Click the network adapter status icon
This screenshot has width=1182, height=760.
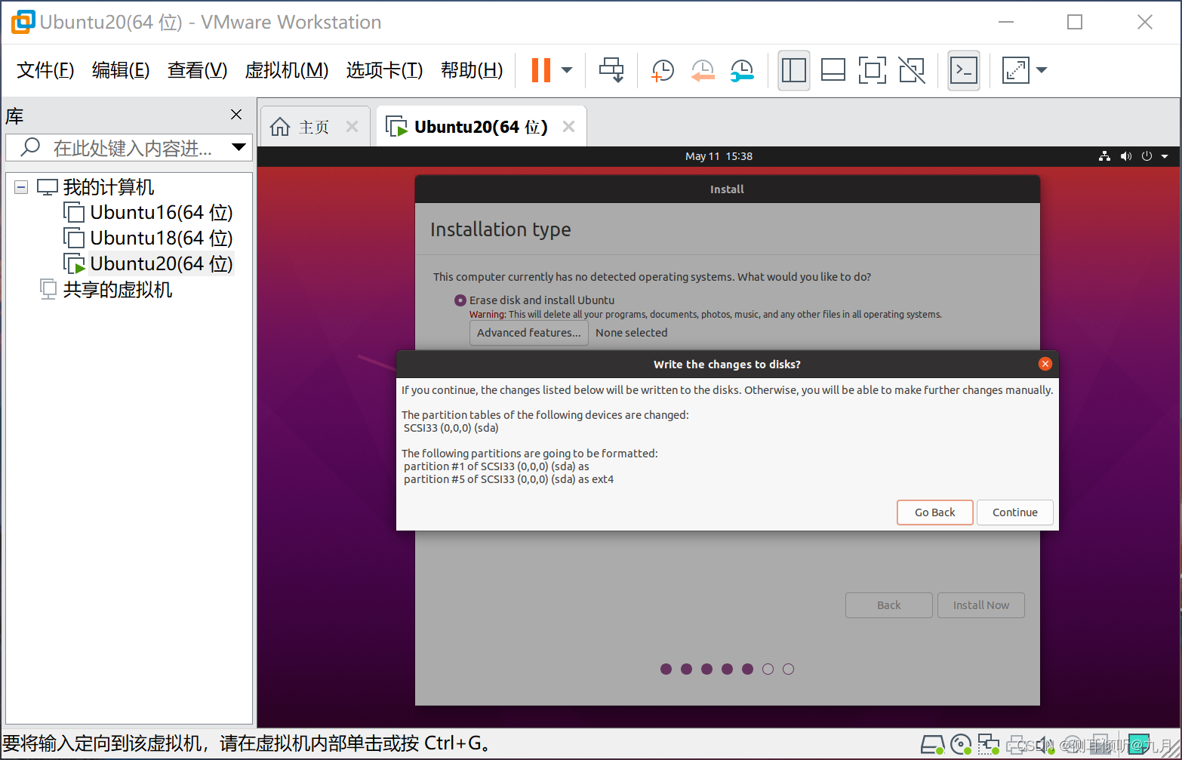click(x=988, y=745)
